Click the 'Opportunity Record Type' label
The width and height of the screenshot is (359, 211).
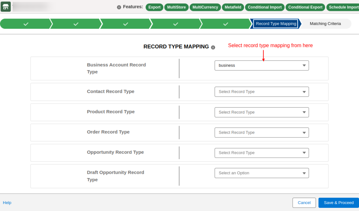coord(115,152)
